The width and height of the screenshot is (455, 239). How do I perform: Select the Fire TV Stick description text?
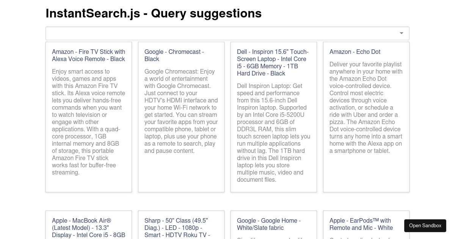click(x=88, y=122)
